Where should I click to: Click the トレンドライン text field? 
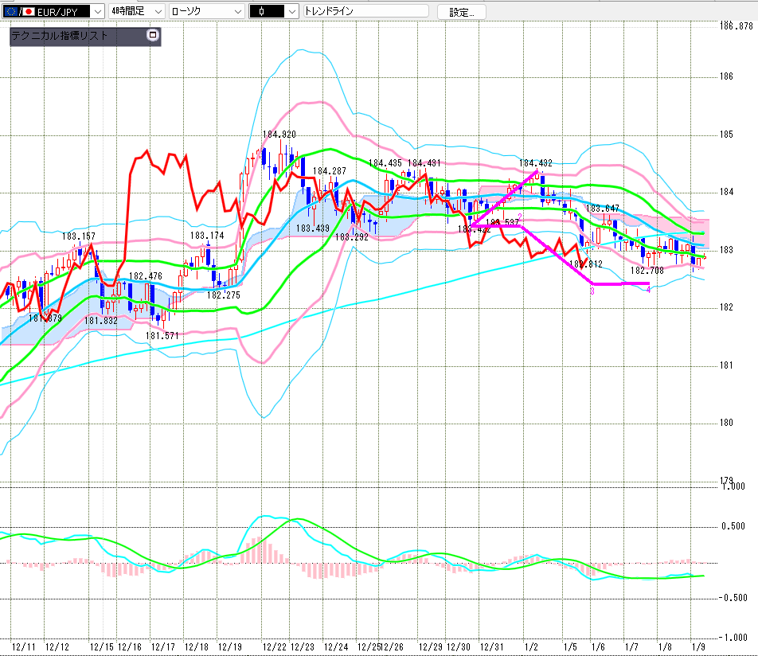[x=365, y=11]
